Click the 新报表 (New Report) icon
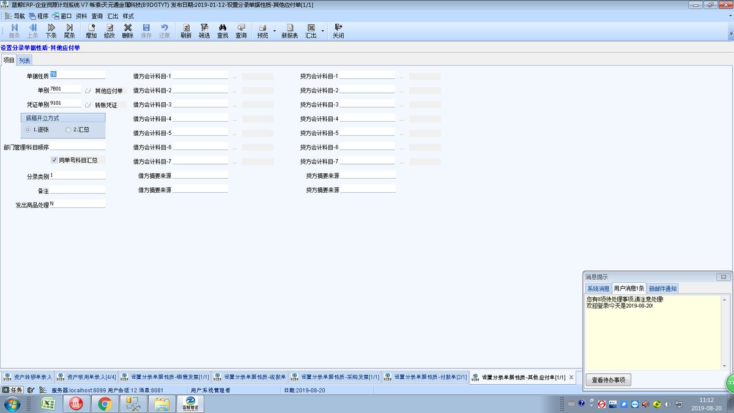Viewport: 734px width, 413px height. 290,31
